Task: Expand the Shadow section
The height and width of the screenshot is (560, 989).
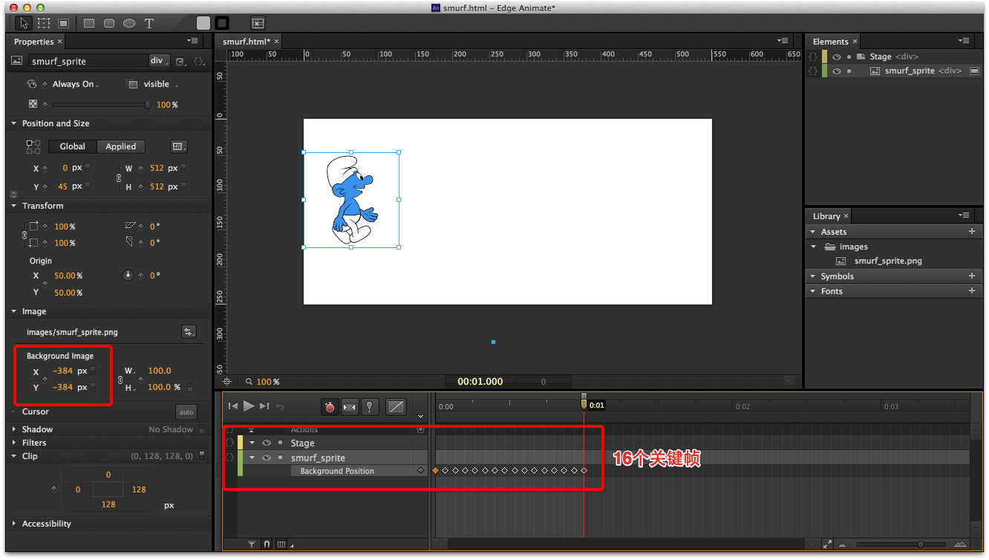Action: click(14, 429)
